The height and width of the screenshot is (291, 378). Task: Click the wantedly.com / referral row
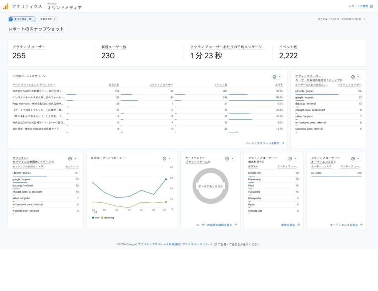[45, 211]
